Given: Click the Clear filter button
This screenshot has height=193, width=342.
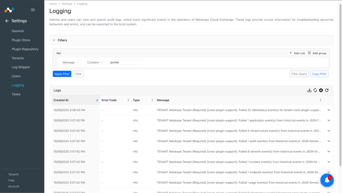Looking at the screenshot, I should click(x=78, y=74).
